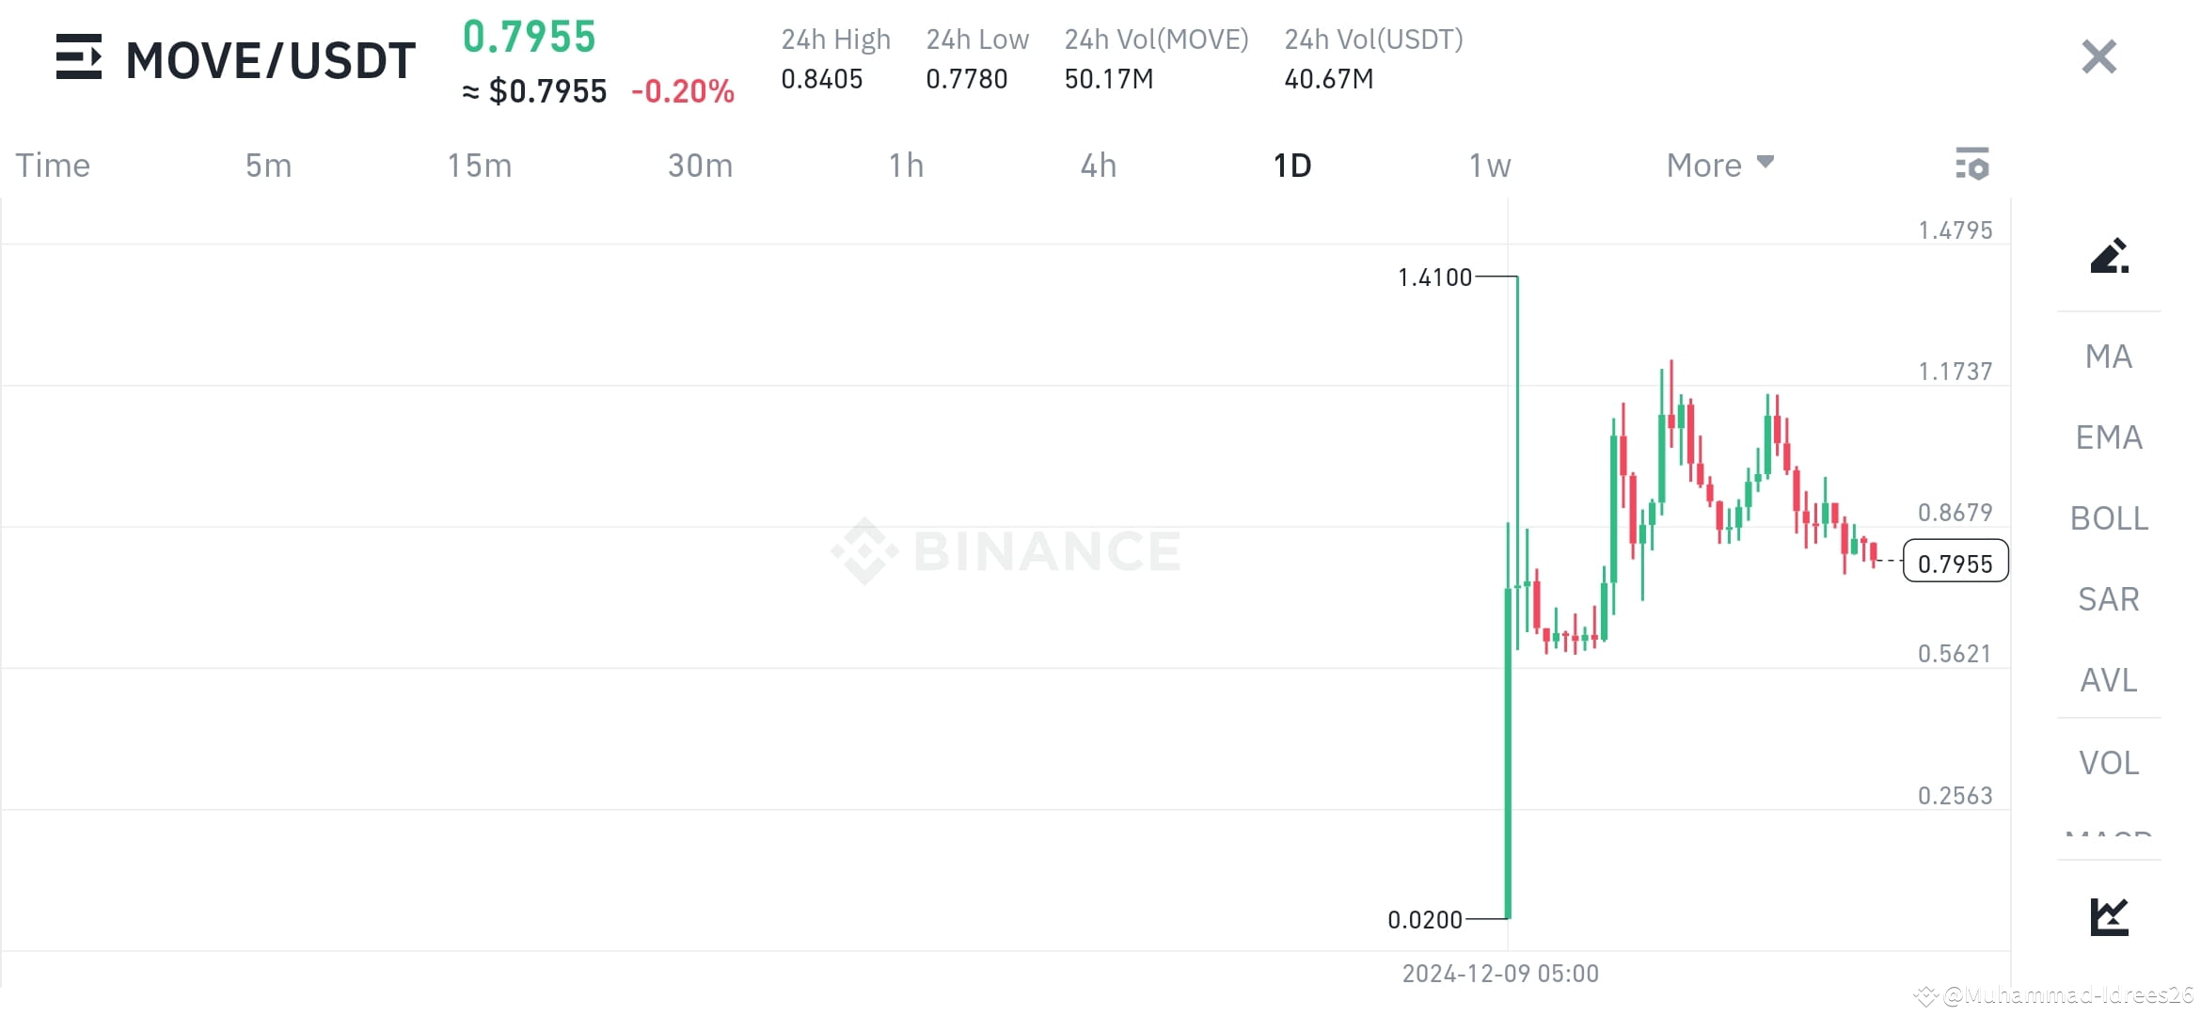Click the 24h High value 0.8405
Viewport: 2201px width, 1016px height.
click(821, 79)
